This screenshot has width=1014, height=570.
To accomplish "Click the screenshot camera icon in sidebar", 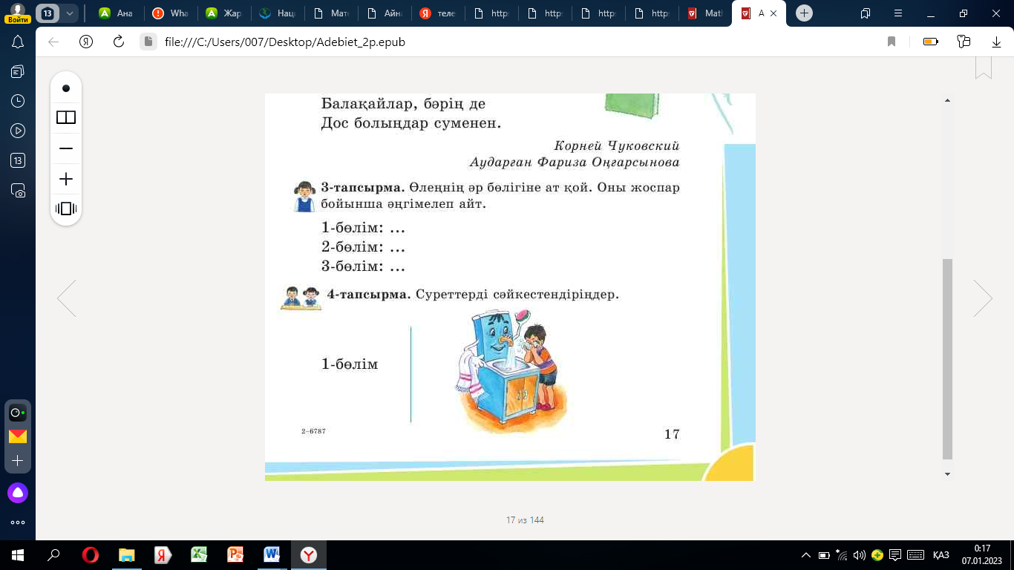I will click(x=18, y=191).
